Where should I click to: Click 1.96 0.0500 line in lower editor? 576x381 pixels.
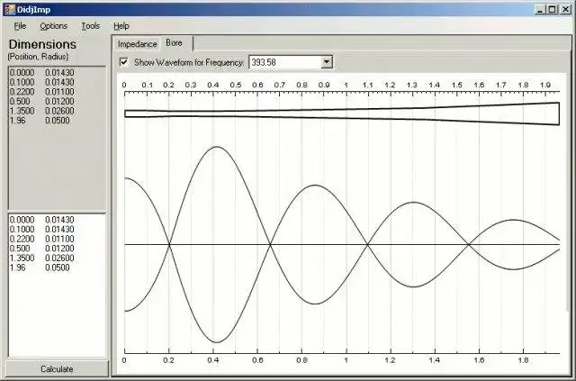(x=40, y=268)
